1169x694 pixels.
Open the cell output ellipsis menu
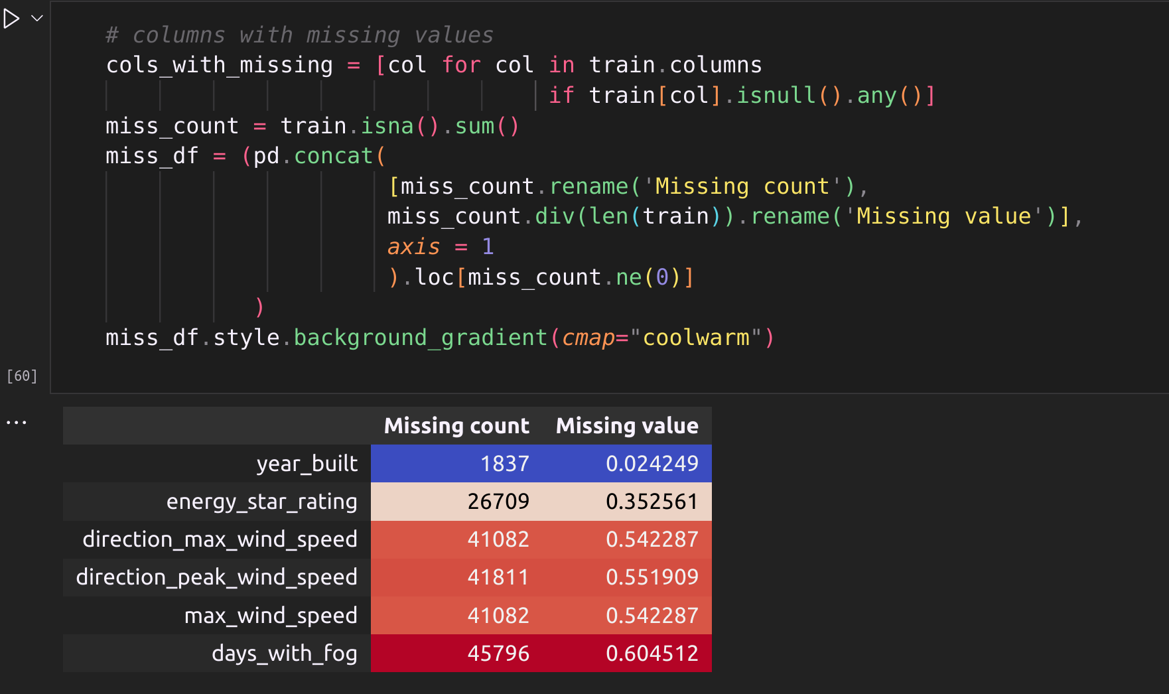pyautogui.click(x=16, y=422)
